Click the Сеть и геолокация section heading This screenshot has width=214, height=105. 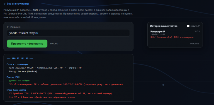[x=17, y=64]
